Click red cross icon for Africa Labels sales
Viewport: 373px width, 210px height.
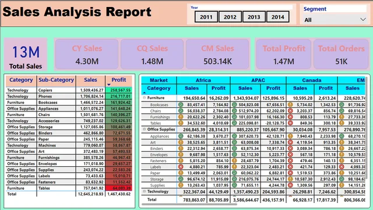[x=181, y=167]
